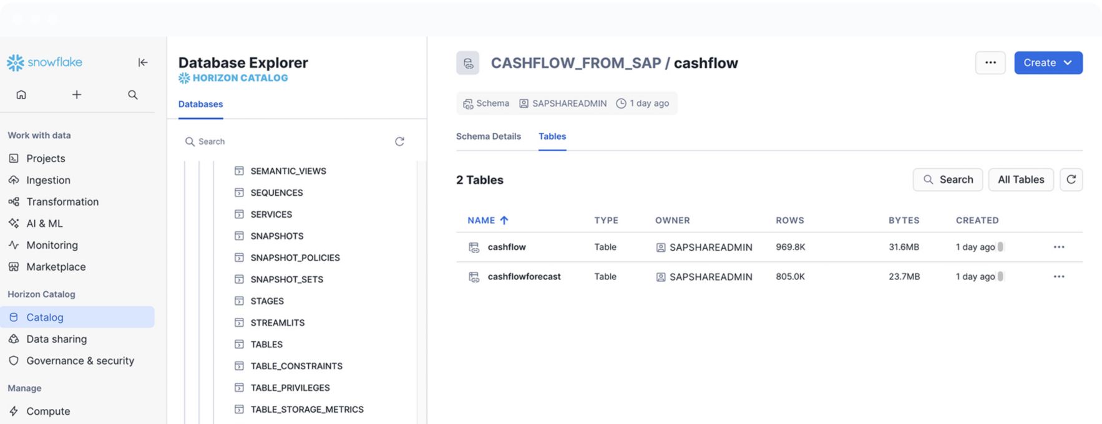The height and width of the screenshot is (424, 1102).
Task: Refresh the tables list
Action: (x=1071, y=180)
